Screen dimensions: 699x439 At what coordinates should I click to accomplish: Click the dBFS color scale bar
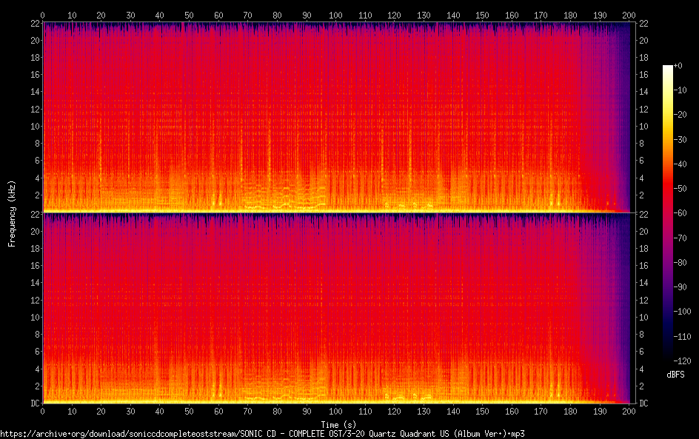[668, 215]
